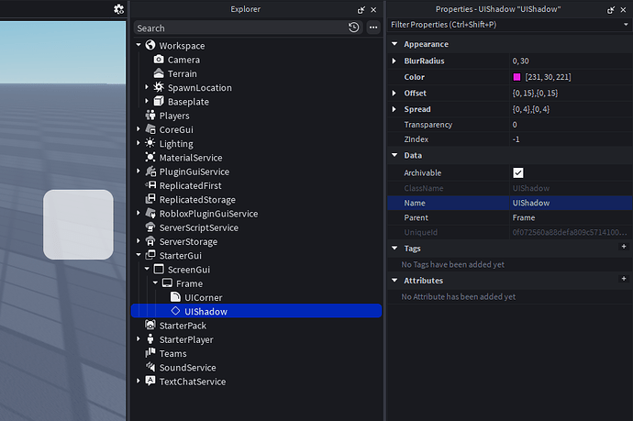The width and height of the screenshot is (633, 421).
Task: Click the StarterGui icon
Action: click(x=150, y=255)
